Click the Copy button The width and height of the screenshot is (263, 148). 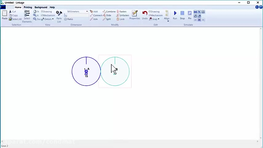(13, 15)
